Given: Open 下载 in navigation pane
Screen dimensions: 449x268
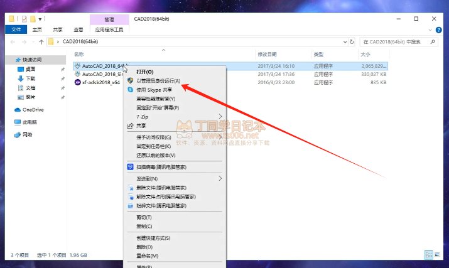Looking at the screenshot, I should click(x=30, y=78).
